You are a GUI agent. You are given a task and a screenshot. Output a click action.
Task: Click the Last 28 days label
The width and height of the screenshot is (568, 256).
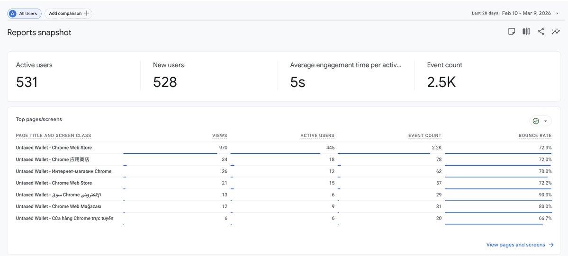coord(485,13)
